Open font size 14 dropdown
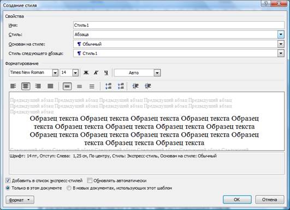Image resolution: width=290 pixels, height=210 pixels. click(x=75, y=73)
